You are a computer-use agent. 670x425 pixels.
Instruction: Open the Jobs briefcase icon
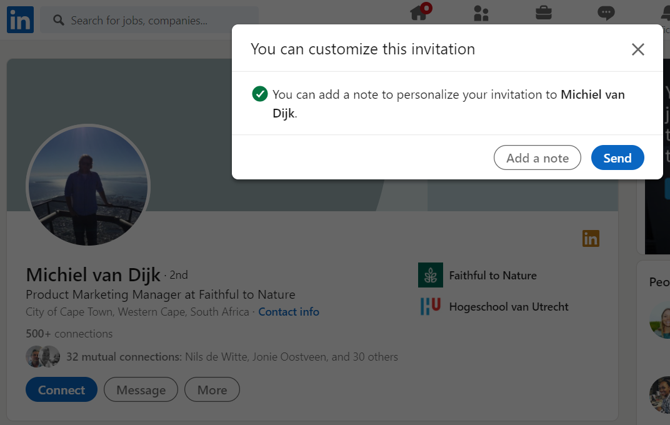pyautogui.click(x=543, y=13)
